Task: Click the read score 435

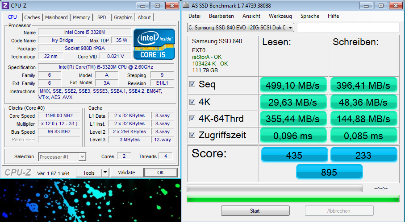Action: [x=294, y=155]
